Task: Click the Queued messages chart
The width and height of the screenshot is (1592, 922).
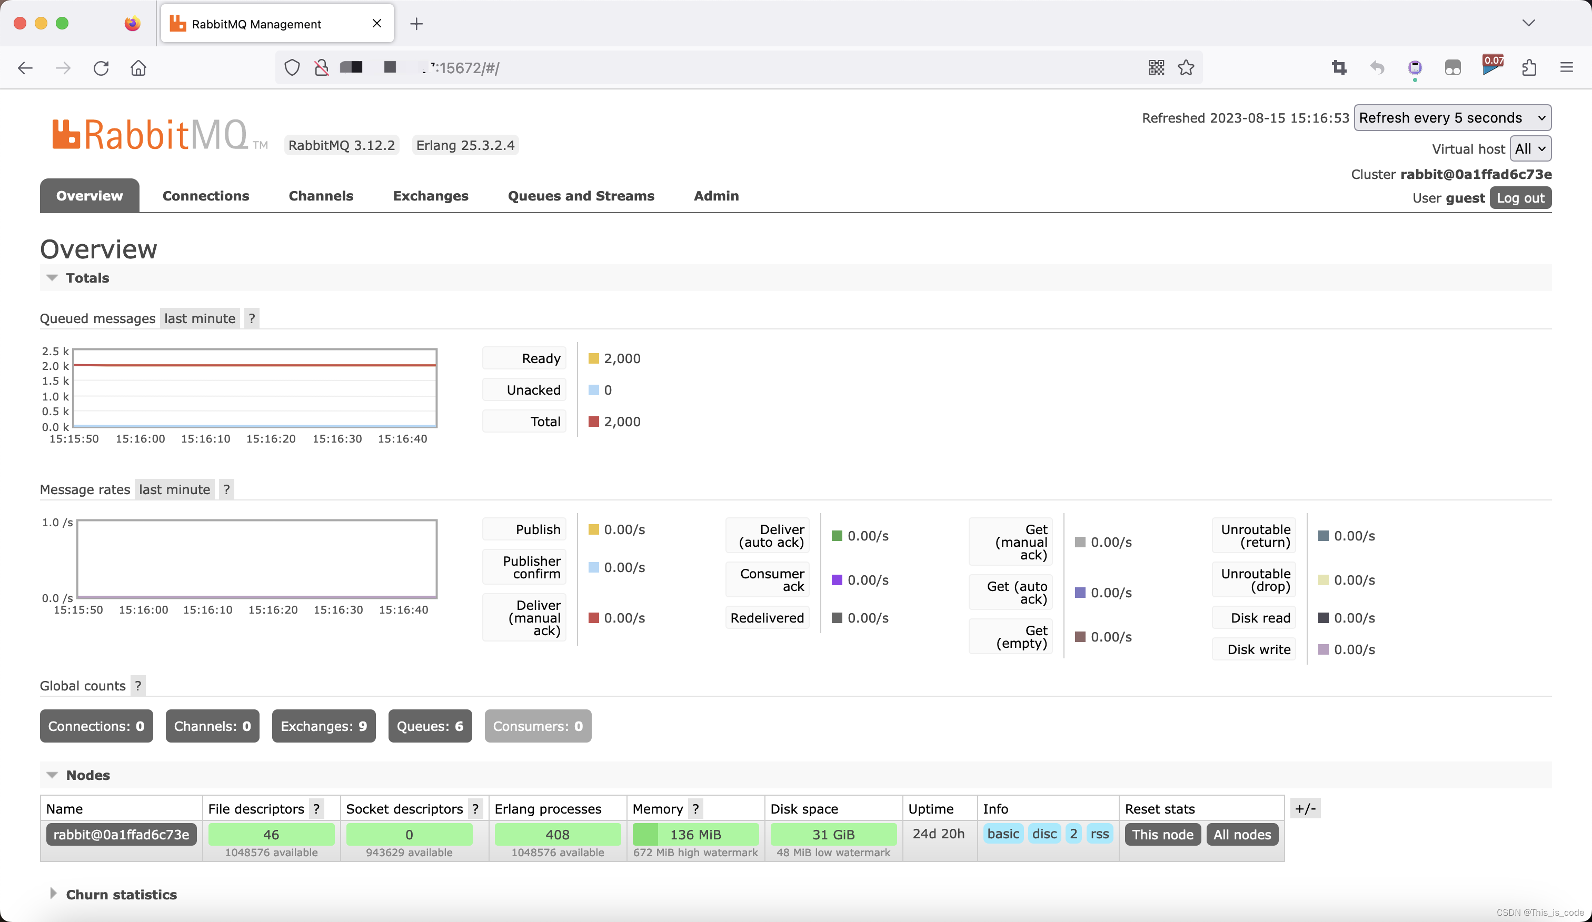Action: click(255, 388)
